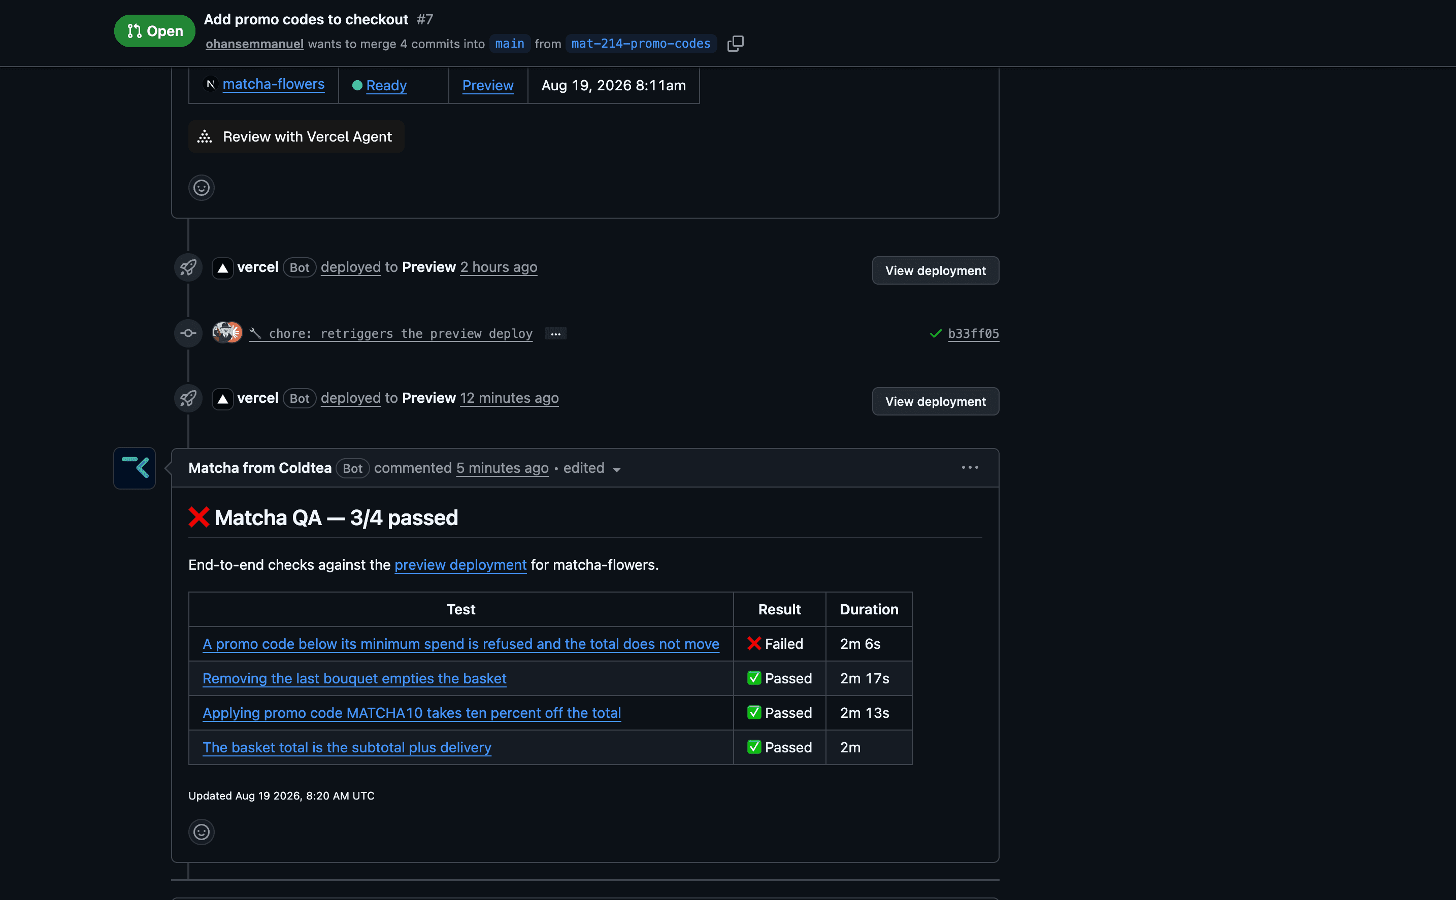Screen dimensions: 1456x900
Task: Click the commit author avatar on chore commit
Action: (227, 333)
